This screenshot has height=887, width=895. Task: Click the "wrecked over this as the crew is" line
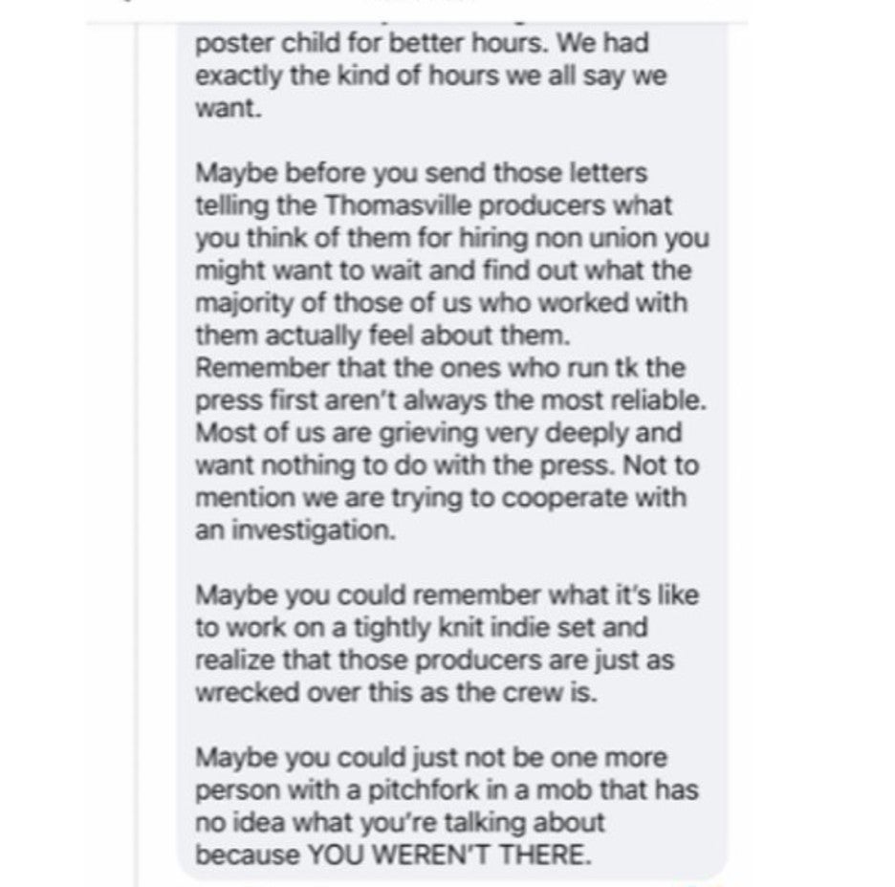coord(396,693)
